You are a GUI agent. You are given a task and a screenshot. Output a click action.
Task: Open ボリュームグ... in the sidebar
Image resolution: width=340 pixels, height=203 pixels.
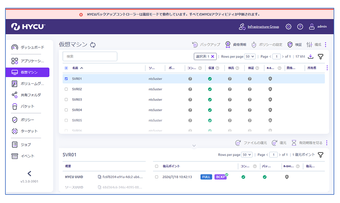click(x=28, y=84)
